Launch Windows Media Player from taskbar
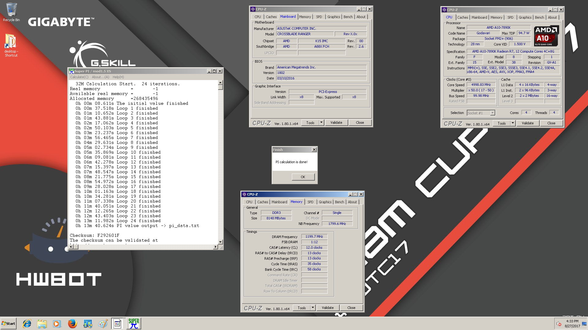This screenshot has height=330, width=588. point(57,324)
